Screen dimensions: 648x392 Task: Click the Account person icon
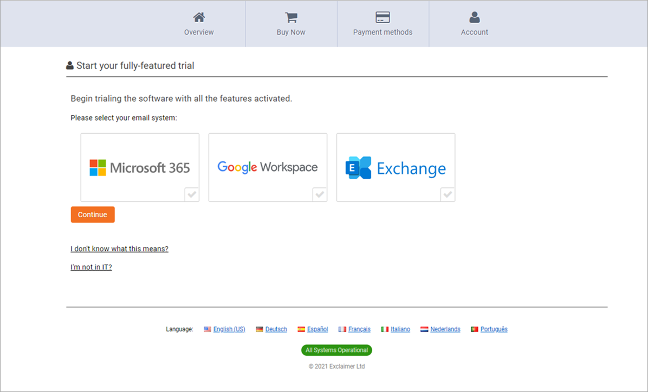click(475, 17)
